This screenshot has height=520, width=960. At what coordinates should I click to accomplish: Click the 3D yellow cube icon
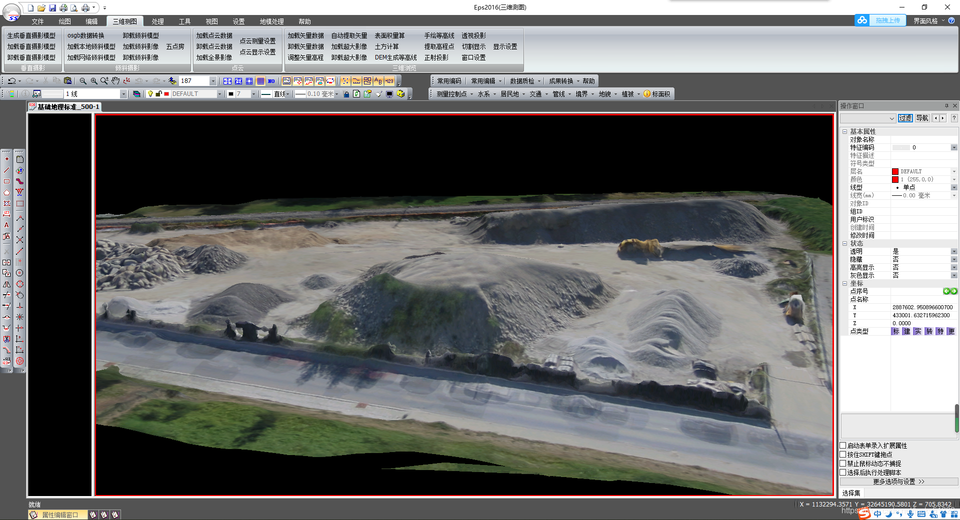click(x=400, y=94)
